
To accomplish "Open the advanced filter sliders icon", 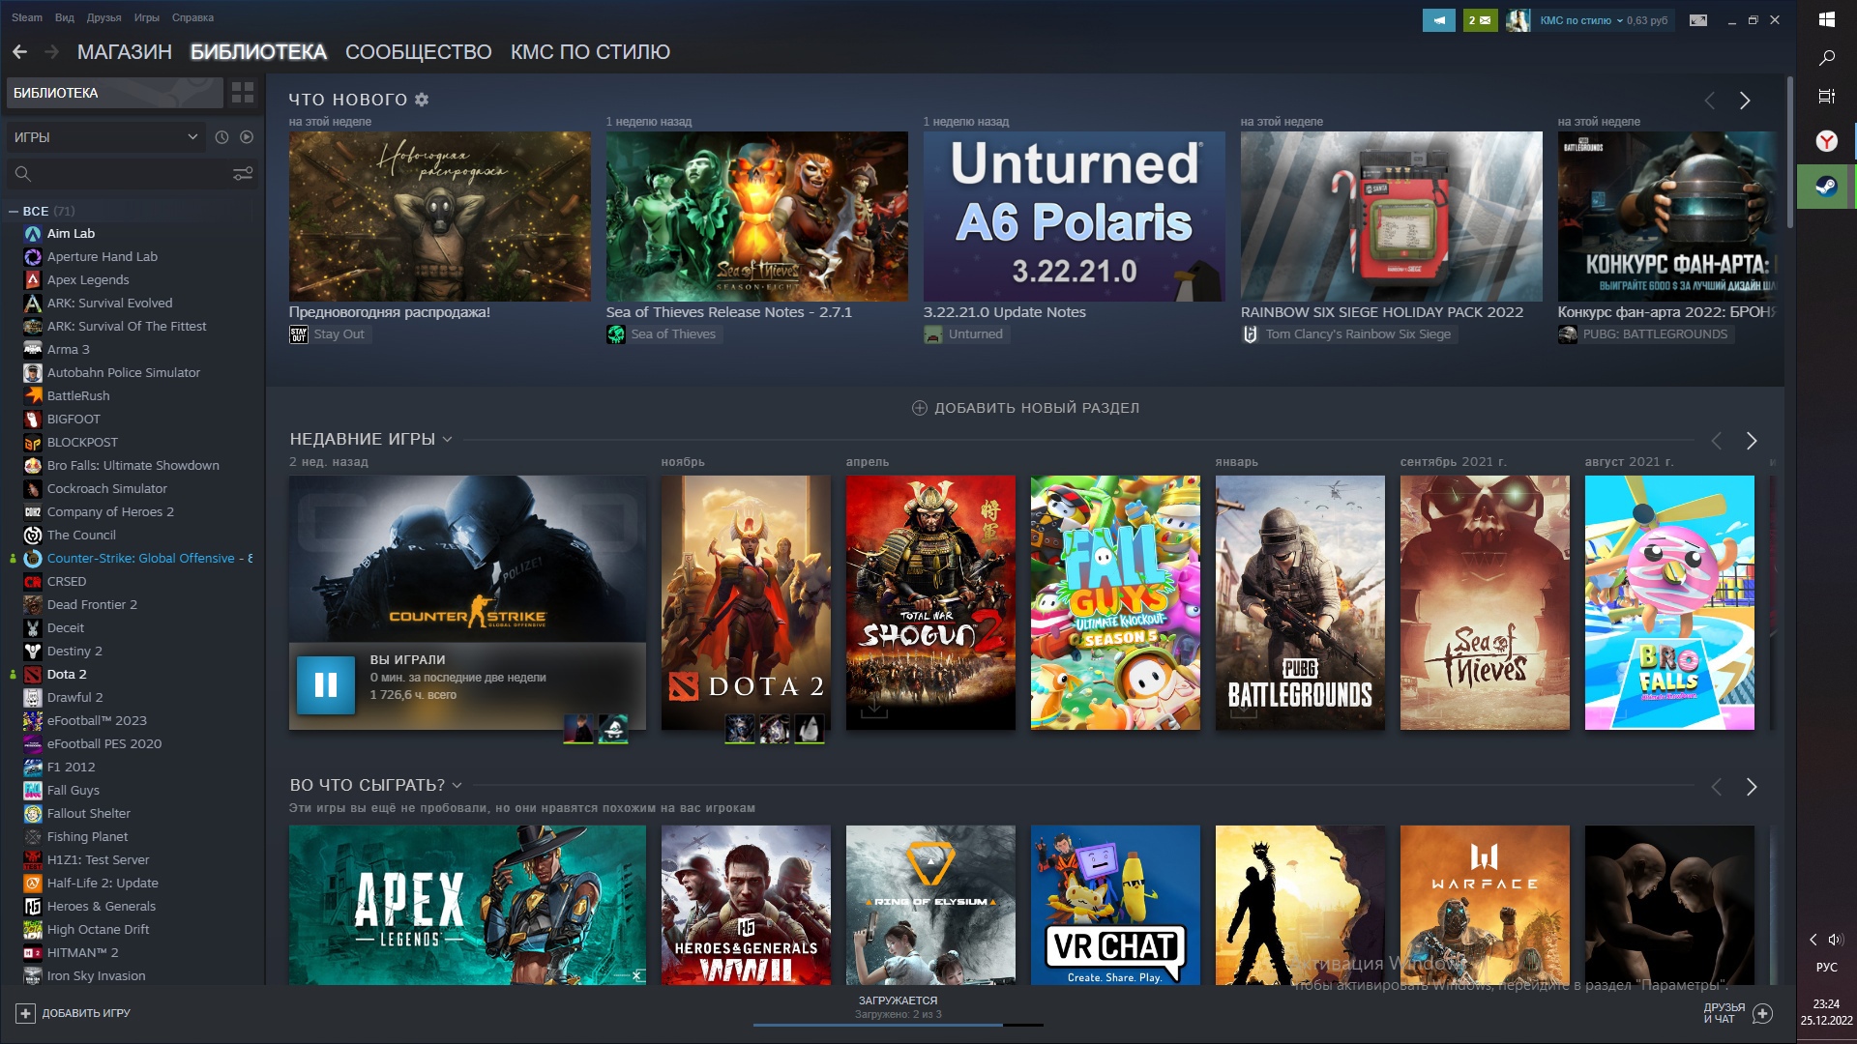I will click(x=243, y=174).
